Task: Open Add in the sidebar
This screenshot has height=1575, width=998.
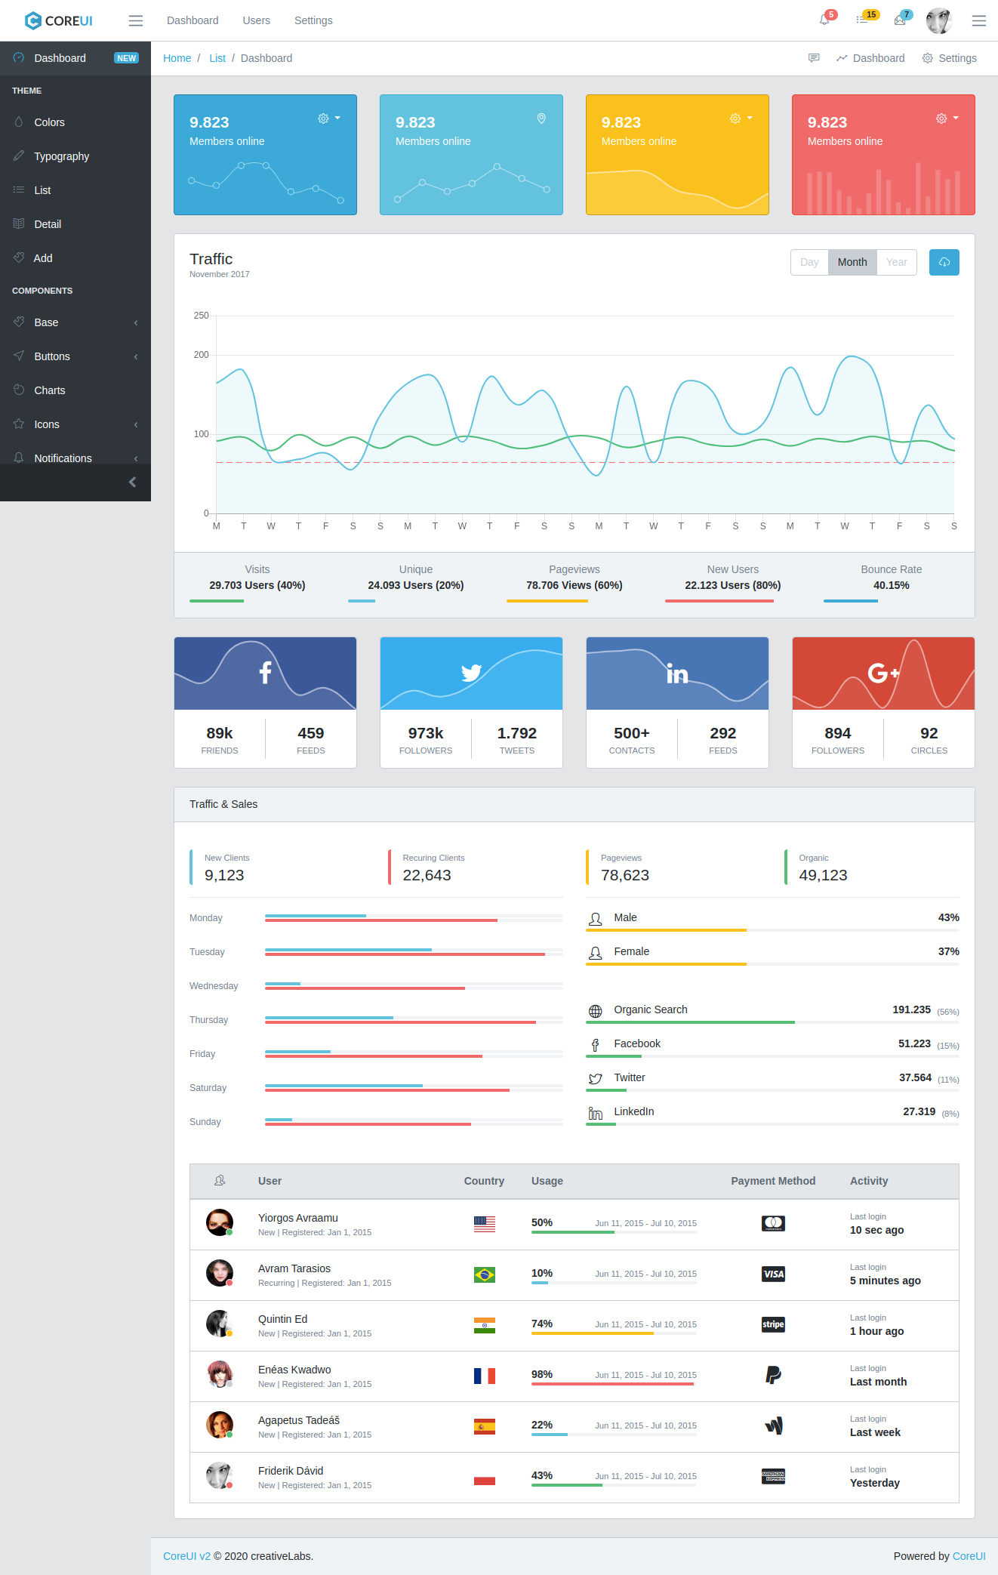Action: pos(75,258)
